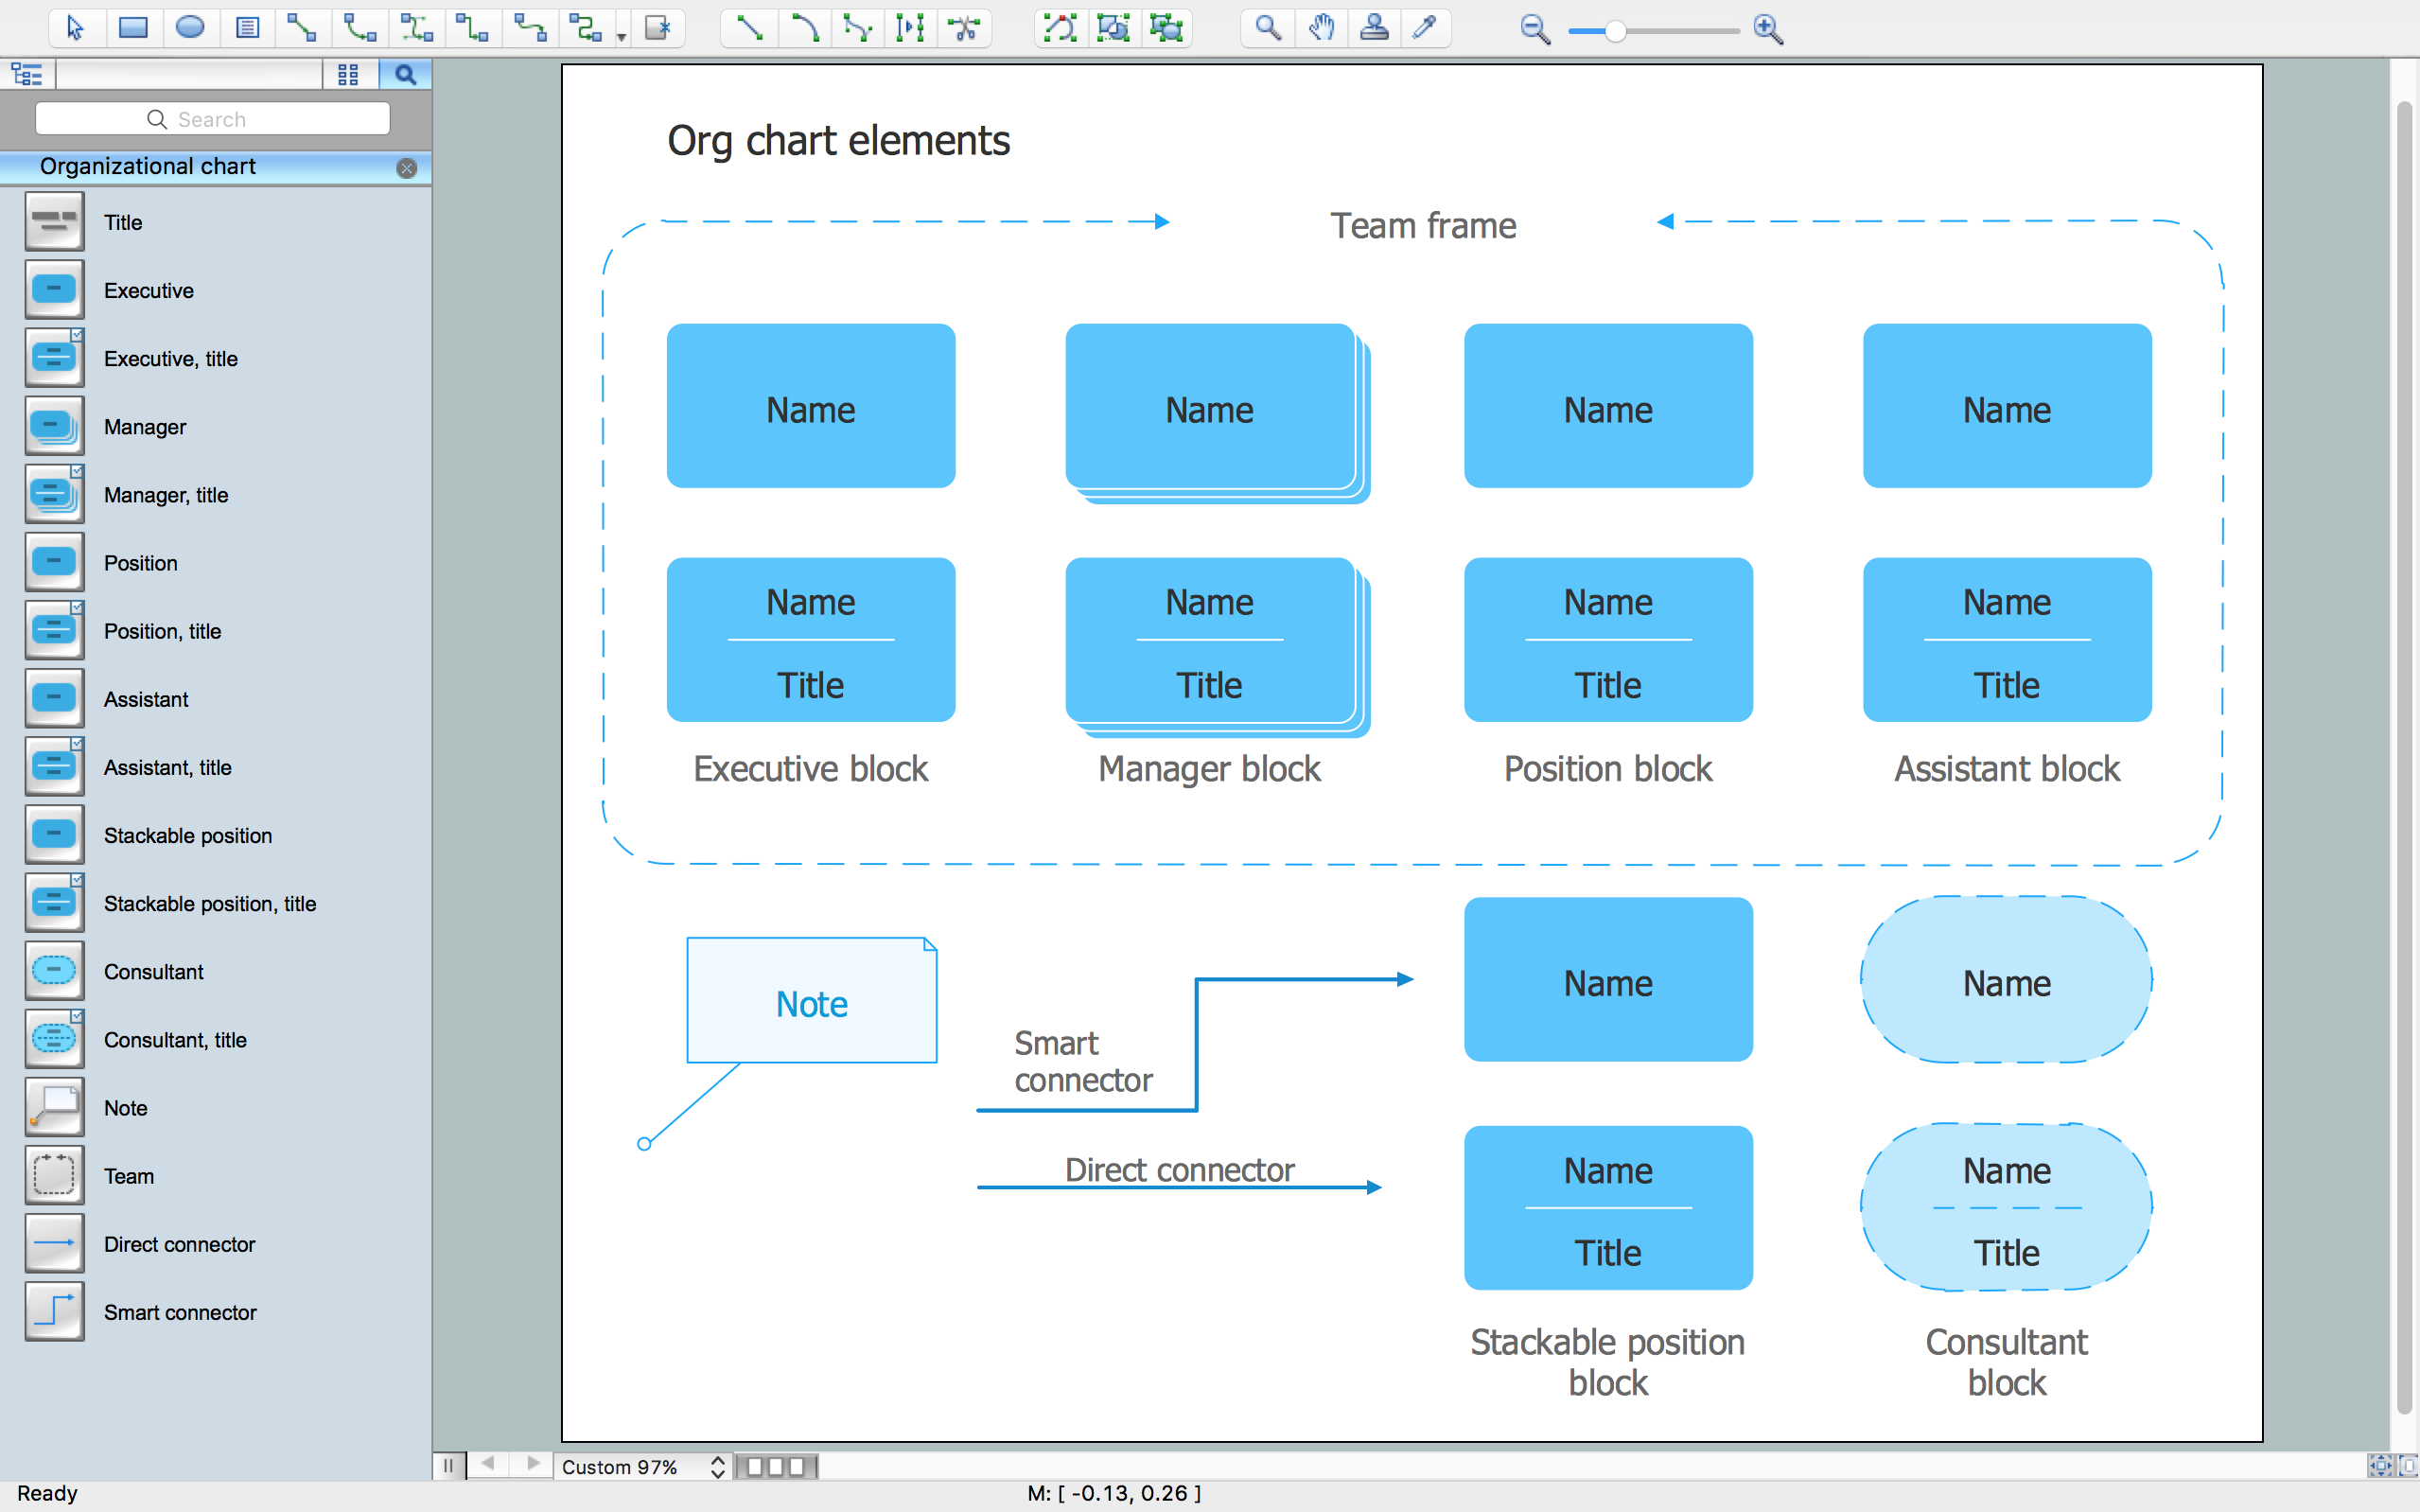Select the Pointer tool in toolbar

tap(71, 27)
